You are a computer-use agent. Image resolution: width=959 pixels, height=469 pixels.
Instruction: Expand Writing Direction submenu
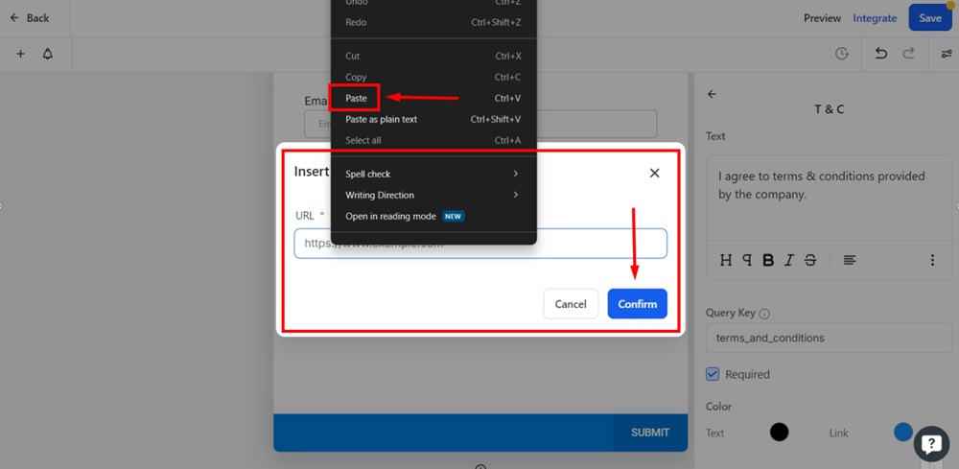(433, 195)
